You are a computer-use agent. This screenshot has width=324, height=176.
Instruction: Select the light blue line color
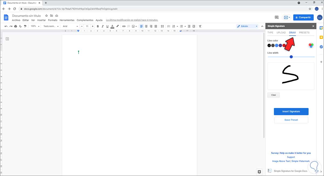point(277,45)
